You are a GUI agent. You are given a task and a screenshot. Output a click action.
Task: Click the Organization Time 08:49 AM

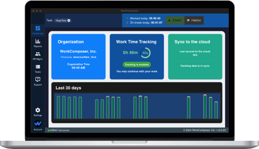[78, 66]
